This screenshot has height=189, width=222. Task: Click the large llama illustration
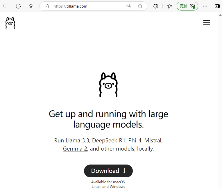pyautogui.click(x=108, y=85)
